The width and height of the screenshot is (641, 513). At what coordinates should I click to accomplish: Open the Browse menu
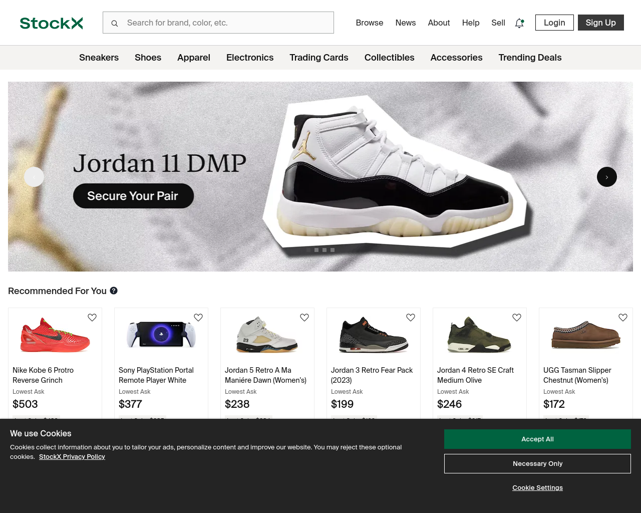(370, 23)
